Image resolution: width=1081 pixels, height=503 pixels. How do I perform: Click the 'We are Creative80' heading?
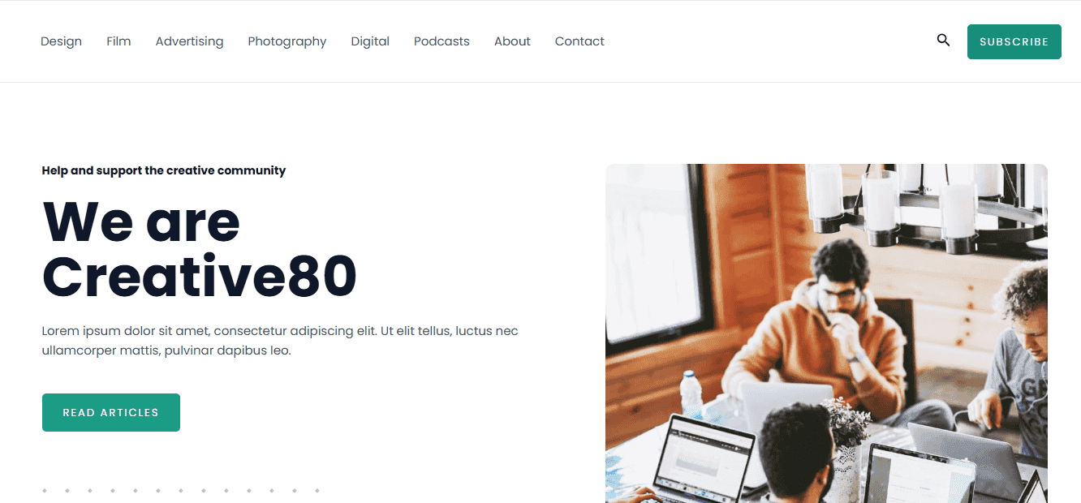click(200, 248)
